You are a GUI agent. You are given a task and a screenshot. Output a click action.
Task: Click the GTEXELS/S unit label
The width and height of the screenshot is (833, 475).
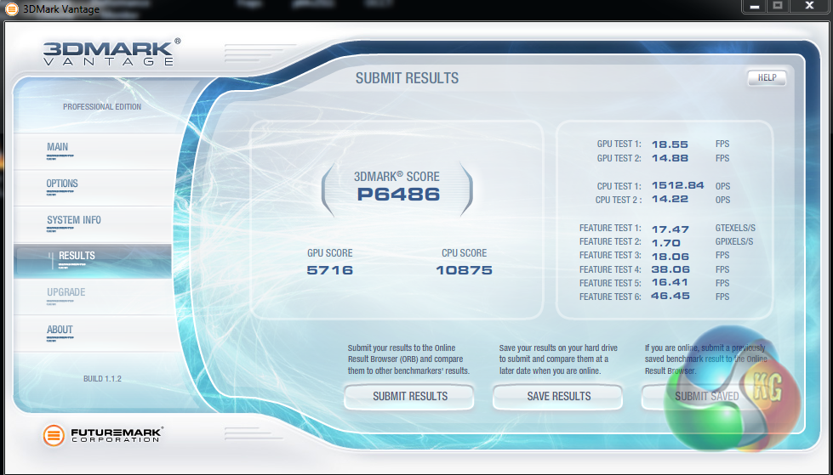[x=735, y=229]
